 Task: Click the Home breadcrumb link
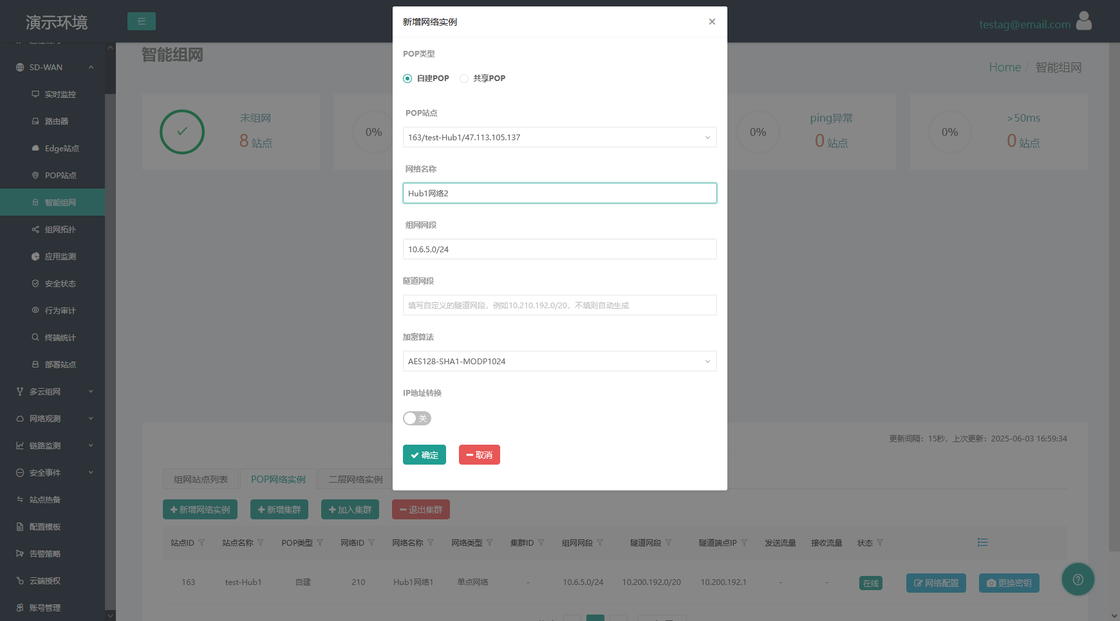(x=1005, y=67)
